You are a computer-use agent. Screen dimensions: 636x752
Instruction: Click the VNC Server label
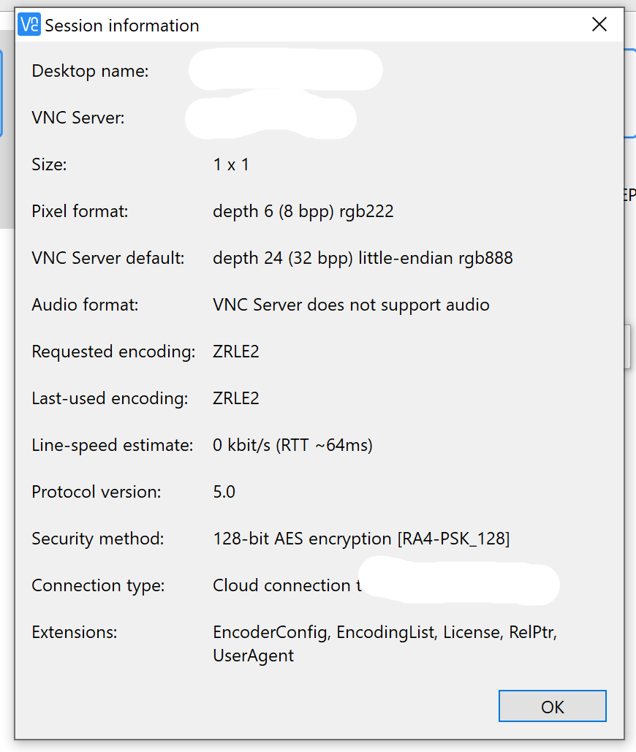(x=78, y=118)
